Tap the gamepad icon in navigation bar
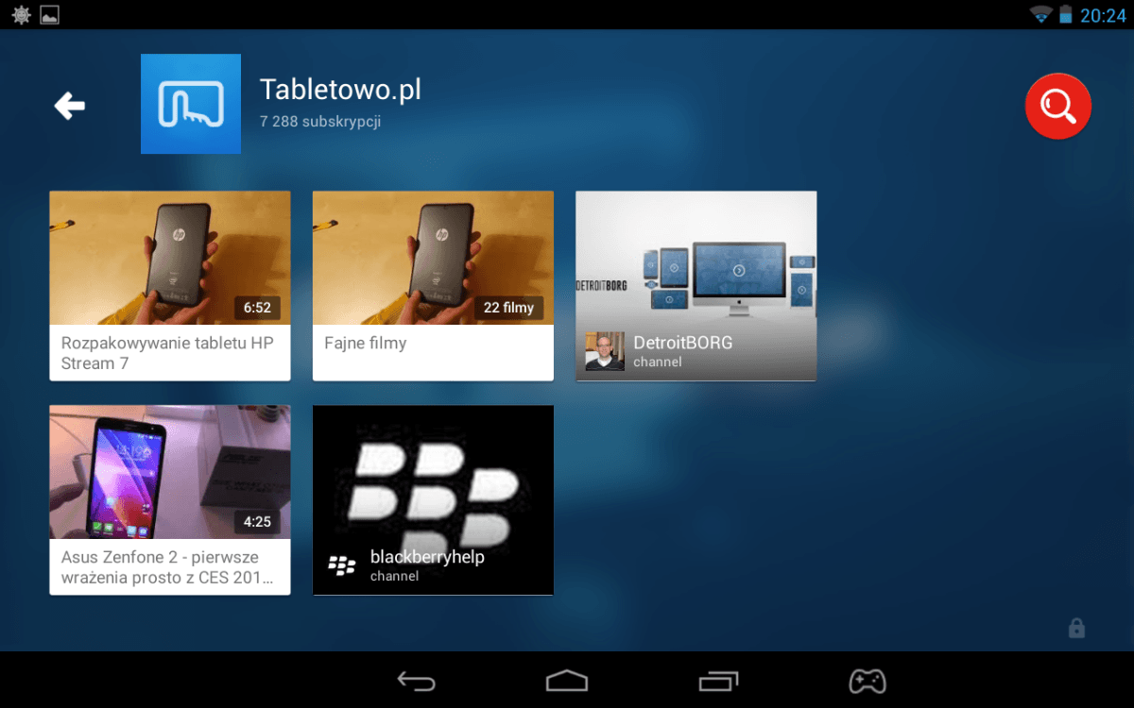The height and width of the screenshot is (708, 1134). [x=868, y=681]
